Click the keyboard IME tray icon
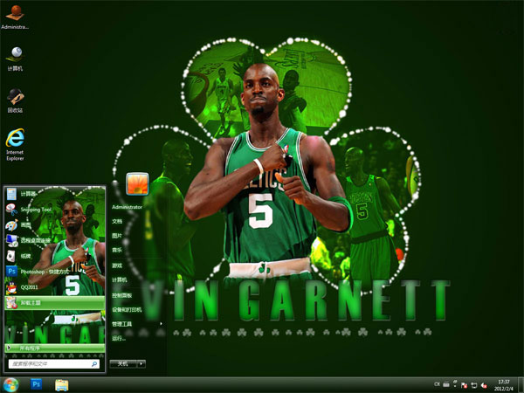The width and height of the screenshot is (524, 393). tap(446, 384)
